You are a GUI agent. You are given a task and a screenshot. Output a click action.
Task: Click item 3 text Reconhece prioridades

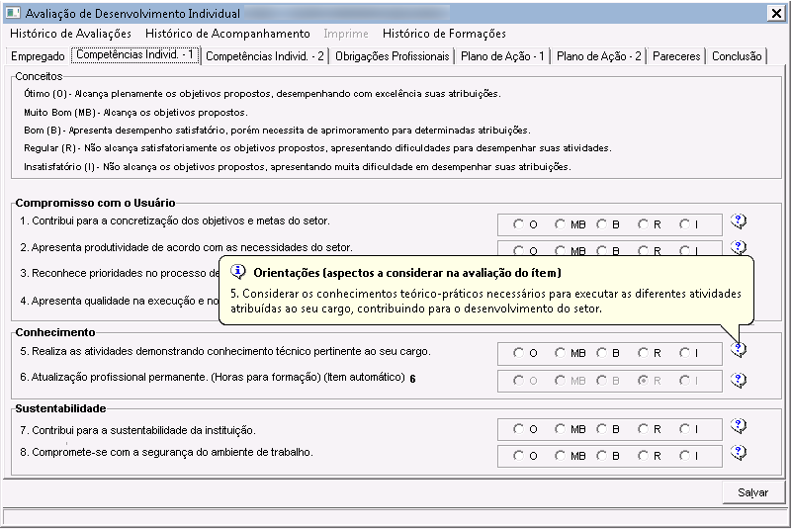[x=120, y=273]
